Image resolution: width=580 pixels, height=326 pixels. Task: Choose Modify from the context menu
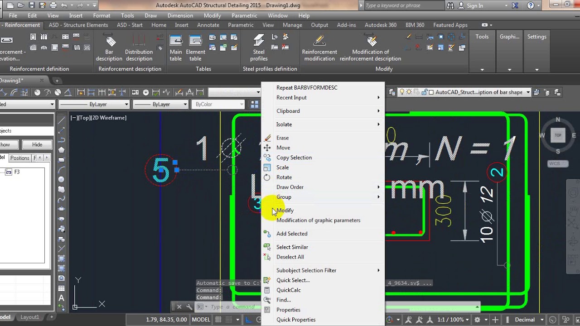(323, 211)
